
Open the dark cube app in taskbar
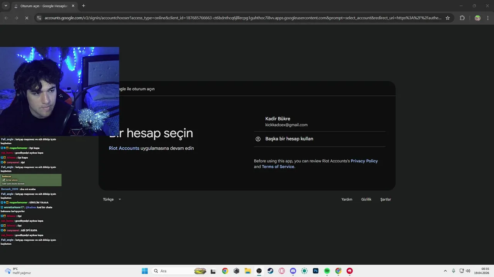[236, 271]
